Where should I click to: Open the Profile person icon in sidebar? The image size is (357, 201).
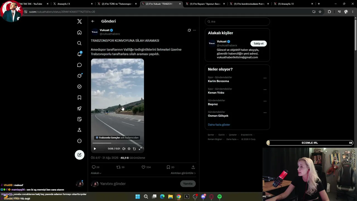pyautogui.click(x=79, y=130)
